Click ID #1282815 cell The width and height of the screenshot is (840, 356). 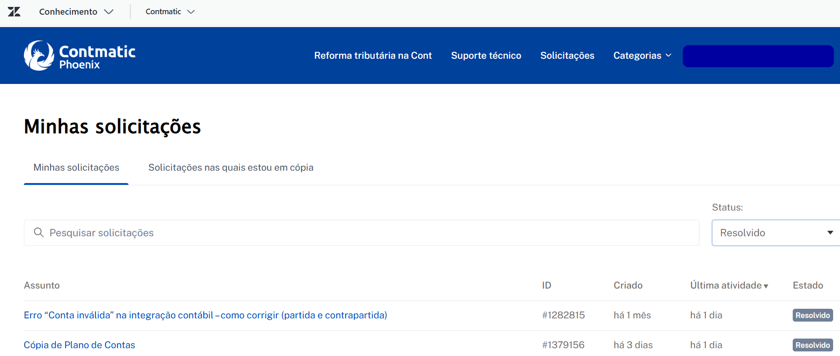[x=563, y=315]
